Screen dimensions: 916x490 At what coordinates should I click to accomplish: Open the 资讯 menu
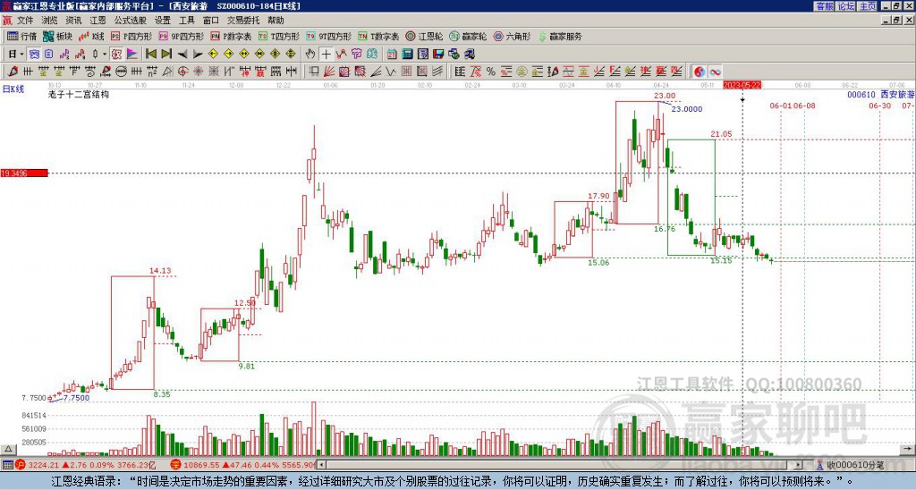[x=73, y=21]
